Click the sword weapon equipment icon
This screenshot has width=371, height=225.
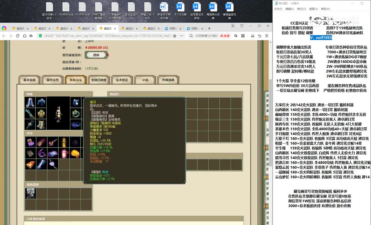click(x=30, y=113)
